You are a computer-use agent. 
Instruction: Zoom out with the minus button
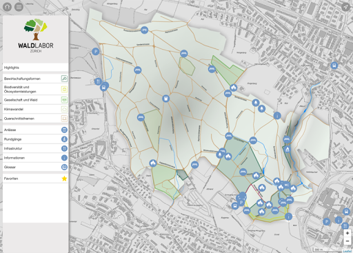pyautogui.click(x=347, y=241)
